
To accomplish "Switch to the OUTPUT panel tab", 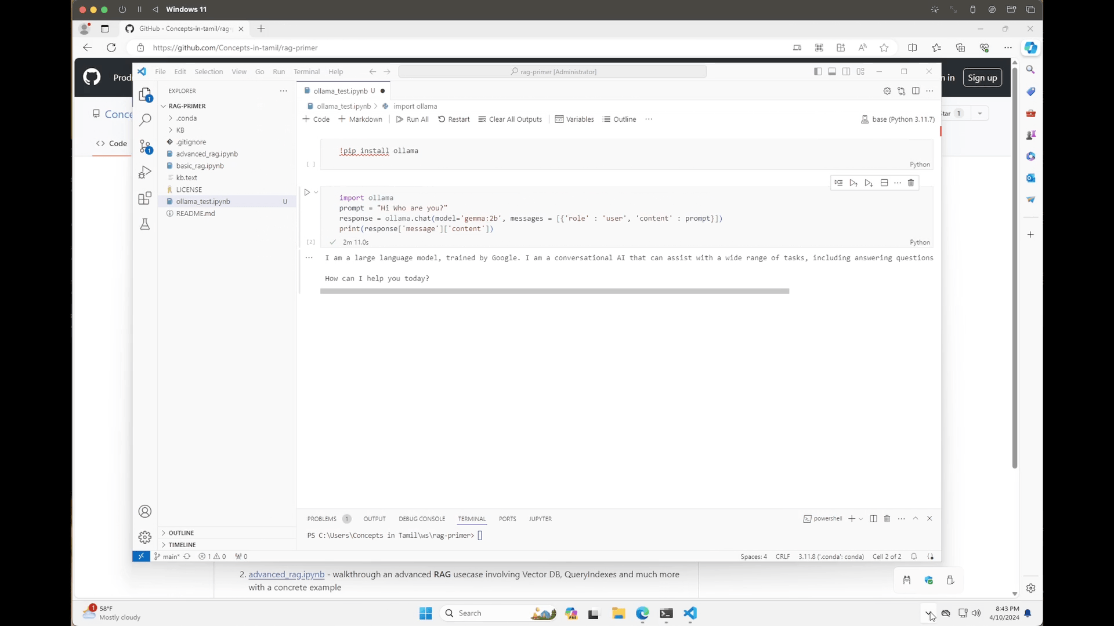I will pos(374,519).
